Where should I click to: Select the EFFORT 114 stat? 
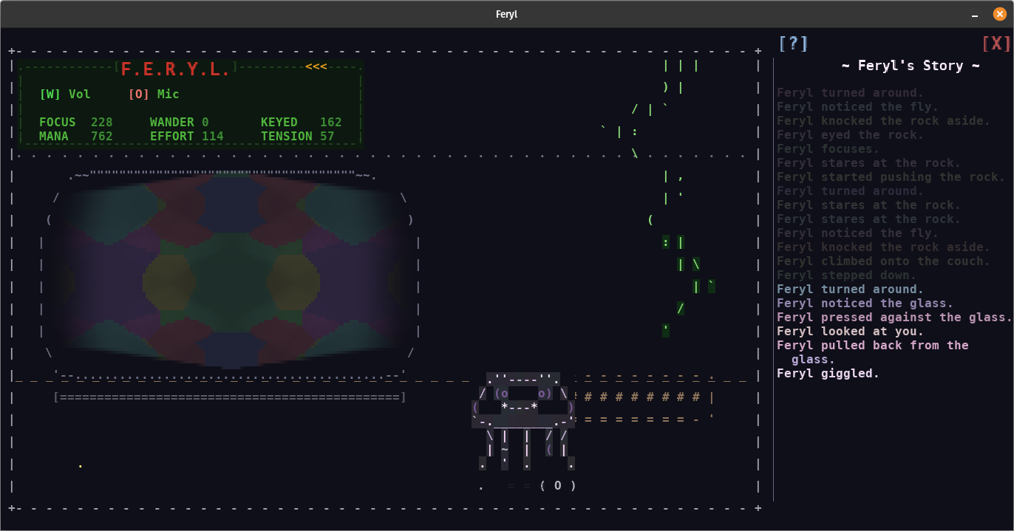187,137
